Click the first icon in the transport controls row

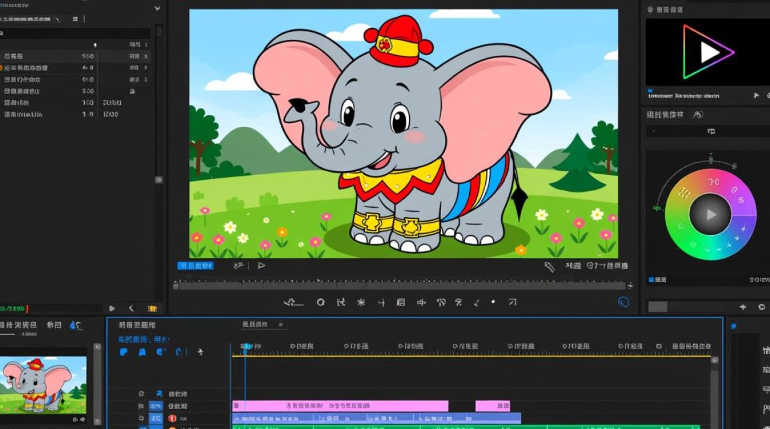tap(293, 302)
